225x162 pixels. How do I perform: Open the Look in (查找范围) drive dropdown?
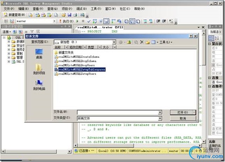pyautogui.click(x=114, y=42)
